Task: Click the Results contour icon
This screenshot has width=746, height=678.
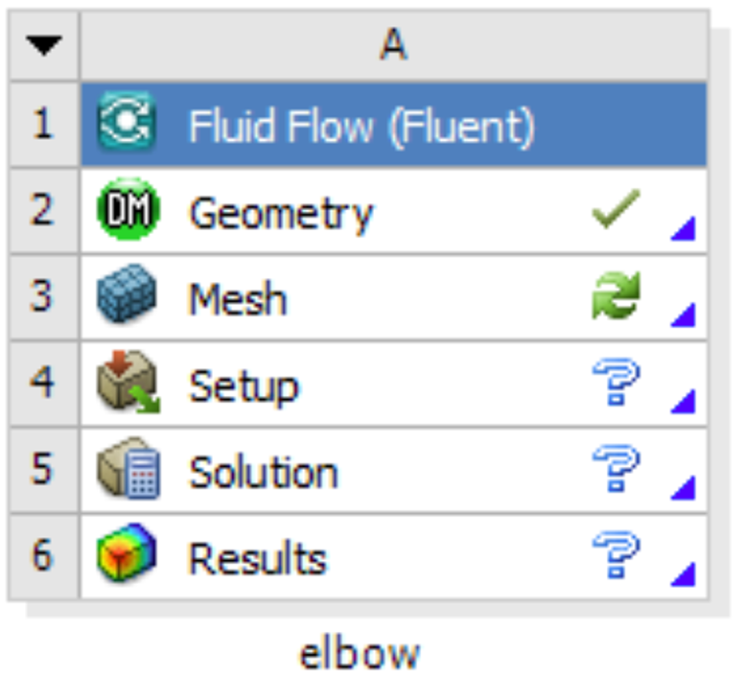Action: point(127,552)
